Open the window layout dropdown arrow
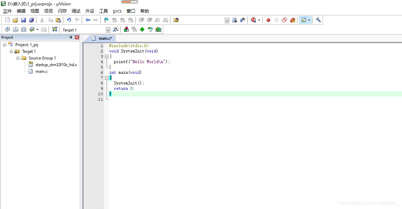 coord(309,20)
